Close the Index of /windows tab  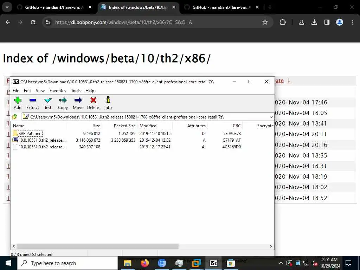click(174, 7)
